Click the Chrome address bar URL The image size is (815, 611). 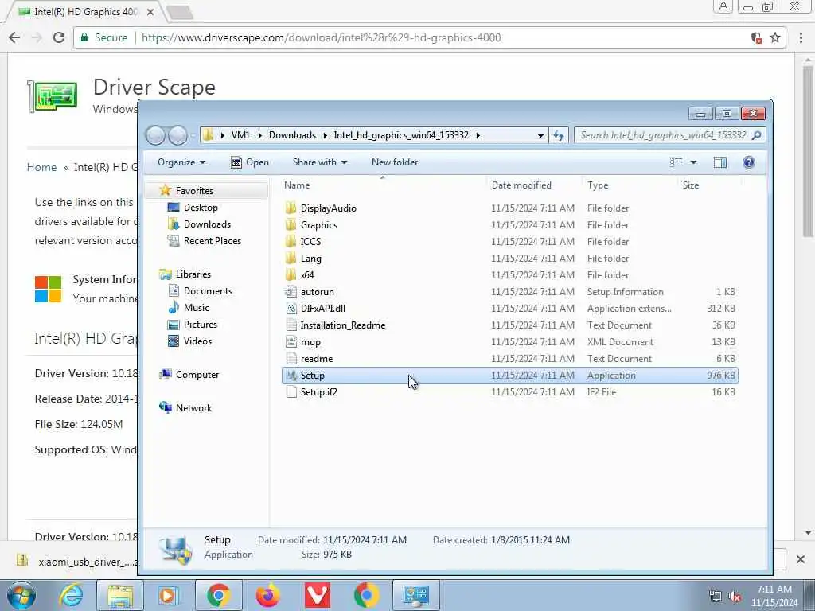[322, 37]
